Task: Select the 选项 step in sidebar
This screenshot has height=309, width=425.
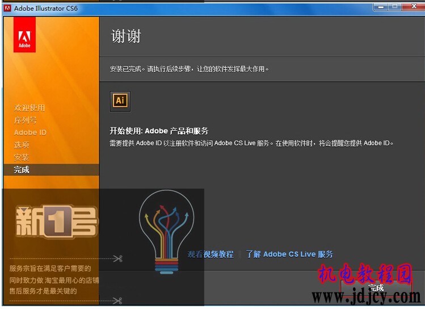Action: coord(22,145)
